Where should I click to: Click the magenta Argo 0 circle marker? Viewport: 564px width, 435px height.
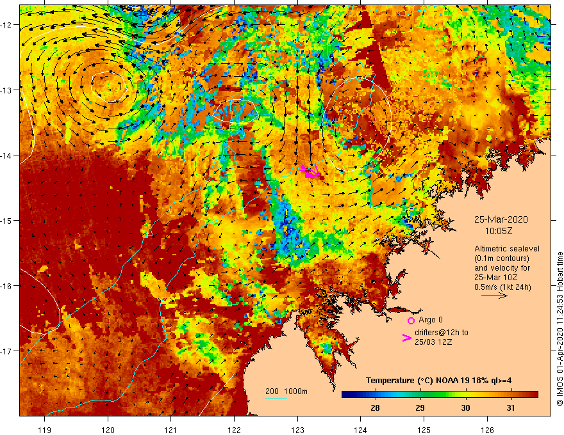pyautogui.click(x=411, y=320)
